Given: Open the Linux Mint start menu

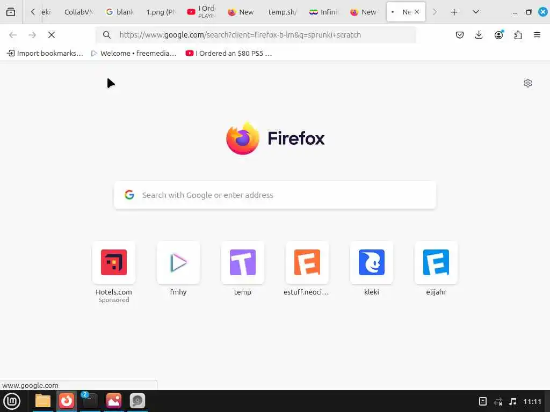Looking at the screenshot, I should click(12, 401).
